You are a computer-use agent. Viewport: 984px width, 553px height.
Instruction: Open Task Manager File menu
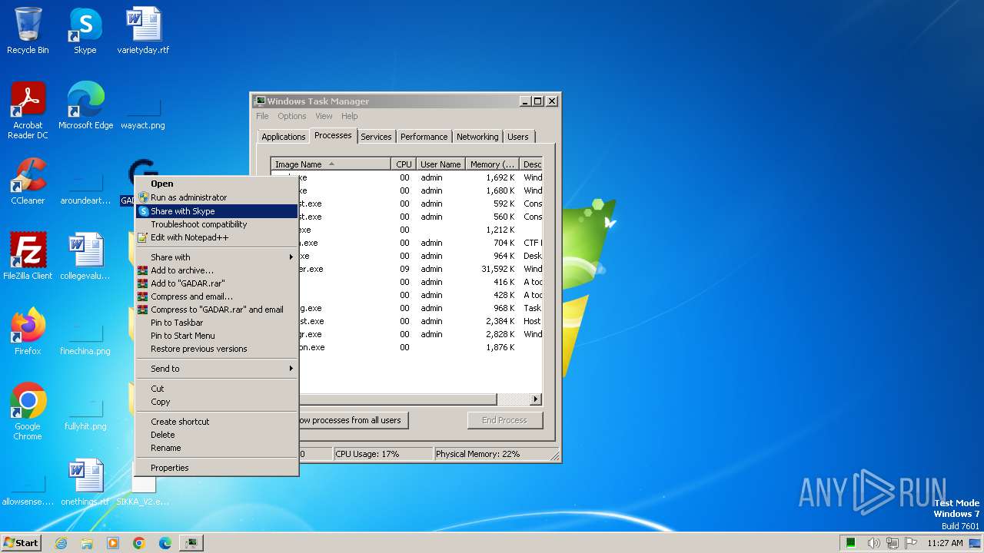point(262,116)
